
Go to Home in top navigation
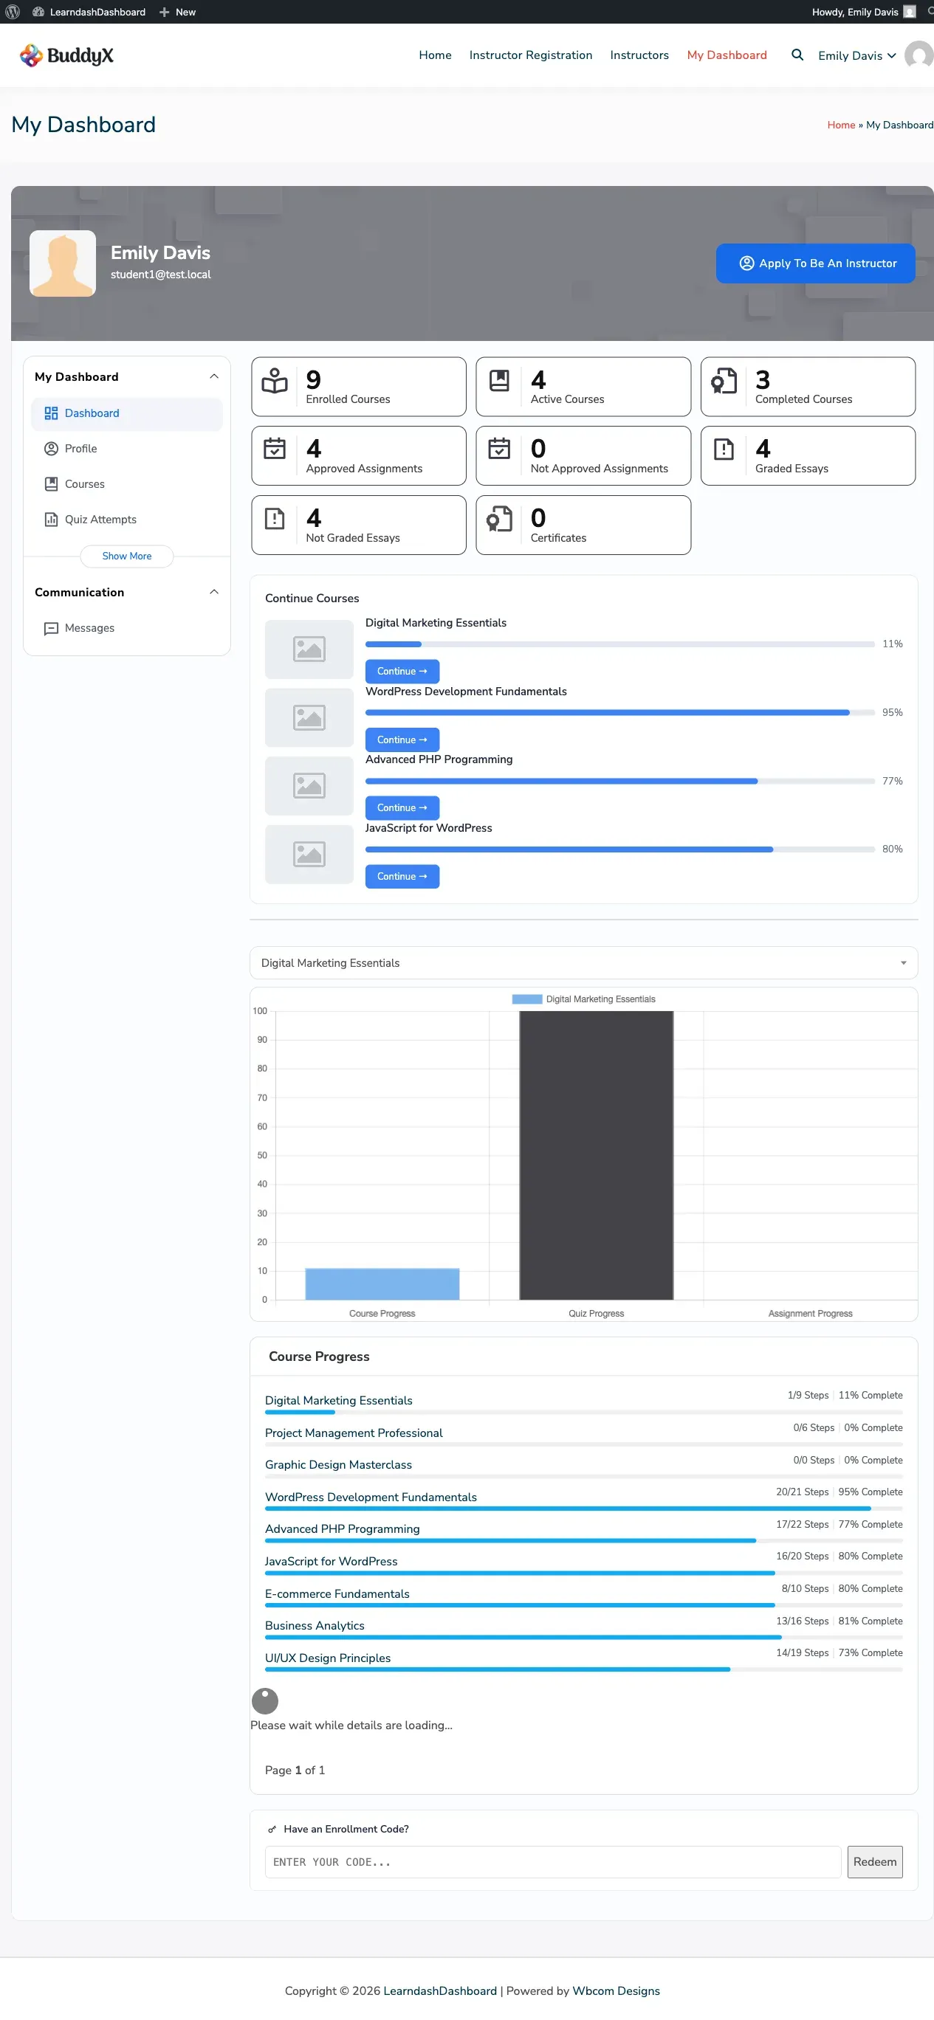(x=434, y=55)
